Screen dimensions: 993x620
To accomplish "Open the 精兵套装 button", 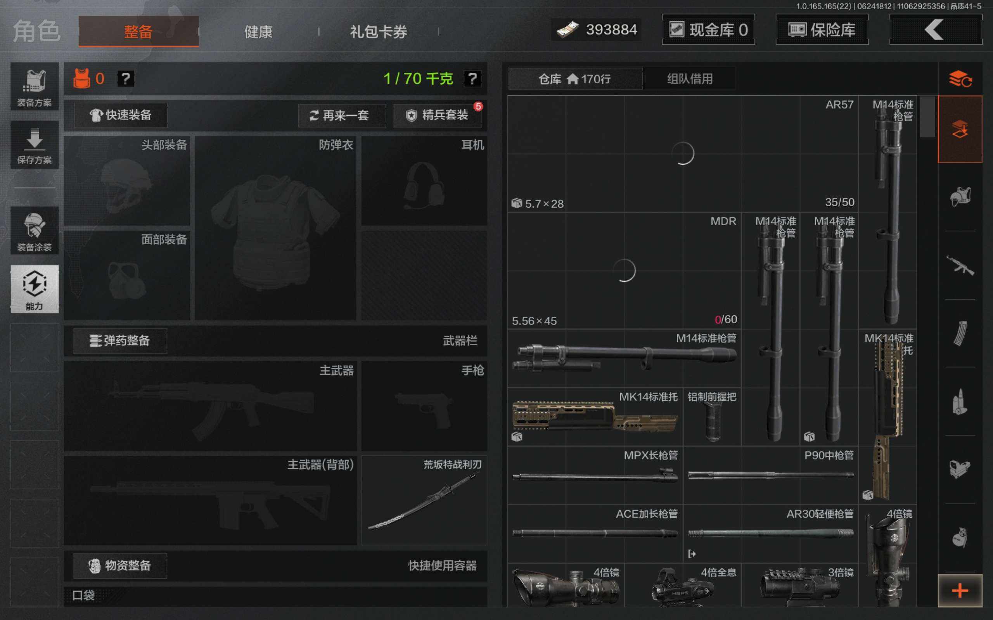I will [438, 115].
